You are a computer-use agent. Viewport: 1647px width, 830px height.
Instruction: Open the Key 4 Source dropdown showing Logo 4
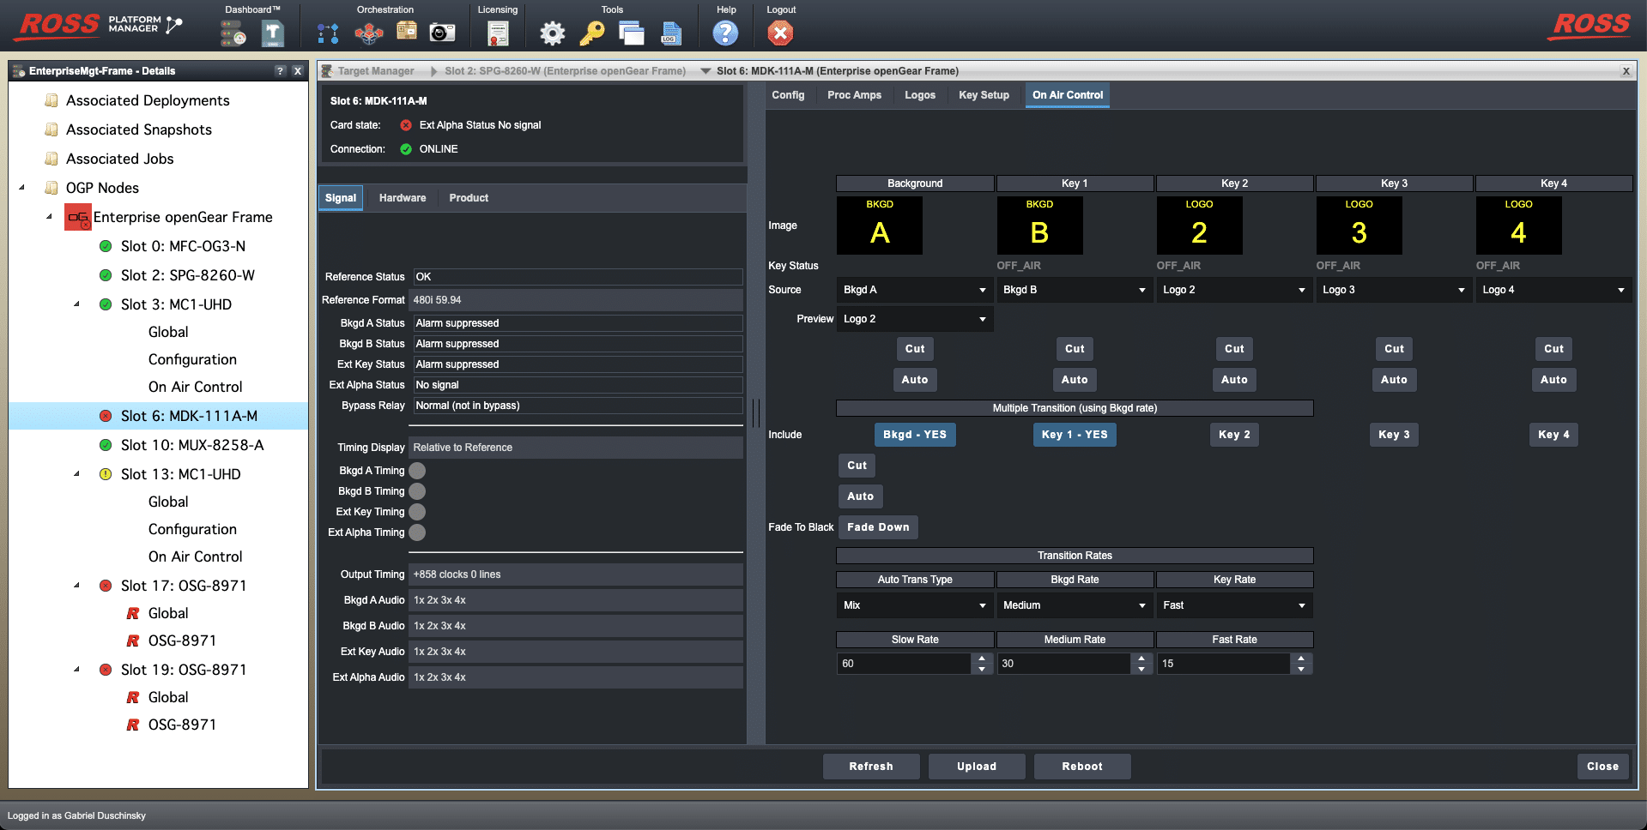1553,290
